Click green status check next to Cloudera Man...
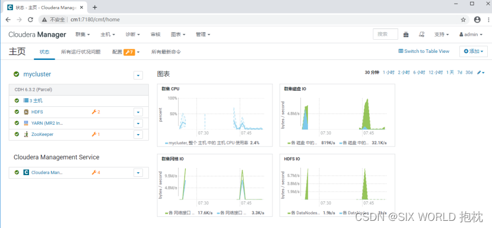Image resolution: width=492 pixels, height=228 pixels. pos(17,172)
